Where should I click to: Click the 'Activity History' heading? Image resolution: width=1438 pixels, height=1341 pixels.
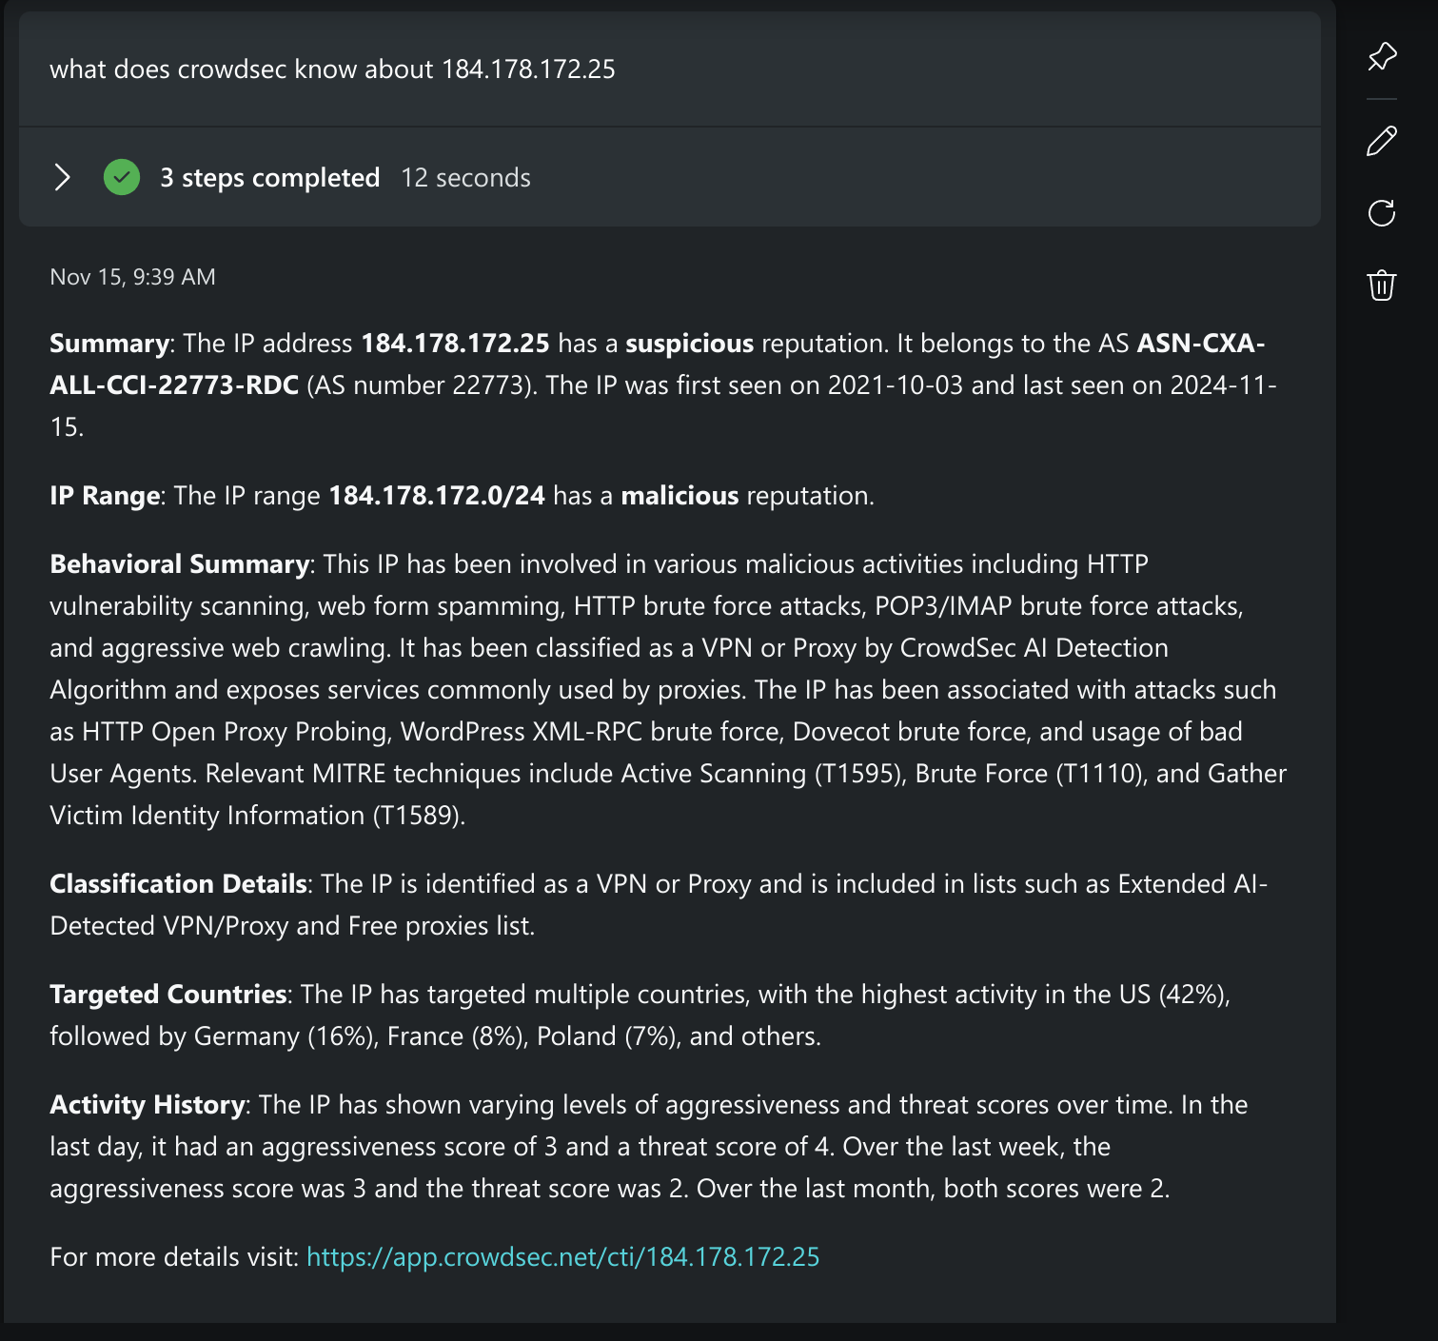click(x=148, y=1105)
